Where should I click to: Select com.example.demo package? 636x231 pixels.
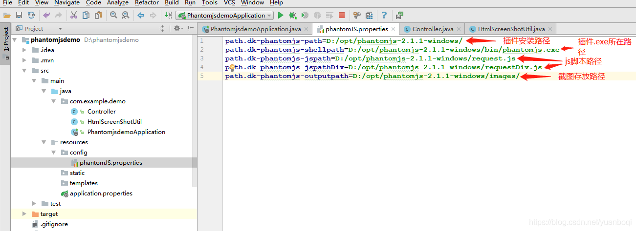click(97, 101)
